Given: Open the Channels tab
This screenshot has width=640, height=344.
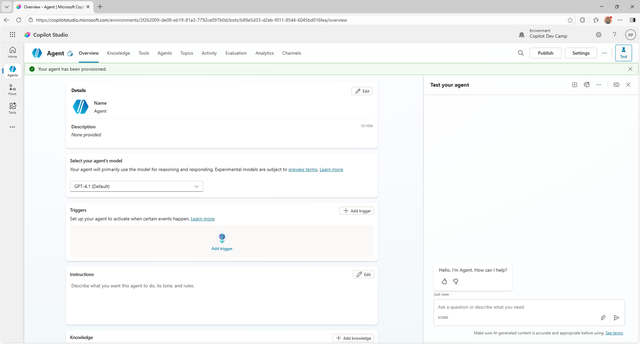Looking at the screenshot, I should click(292, 53).
